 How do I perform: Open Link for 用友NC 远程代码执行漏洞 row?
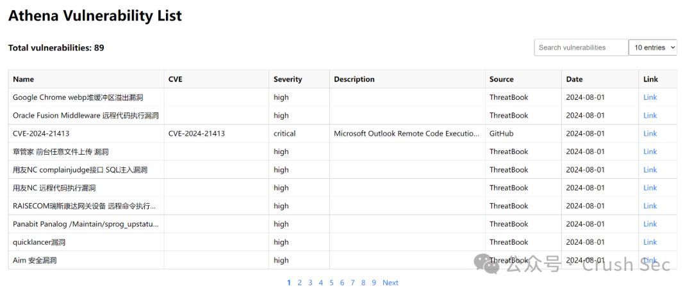[650, 188]
